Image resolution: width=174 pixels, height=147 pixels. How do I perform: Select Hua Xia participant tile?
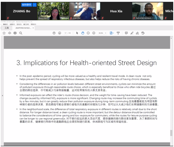coord(116,11)
